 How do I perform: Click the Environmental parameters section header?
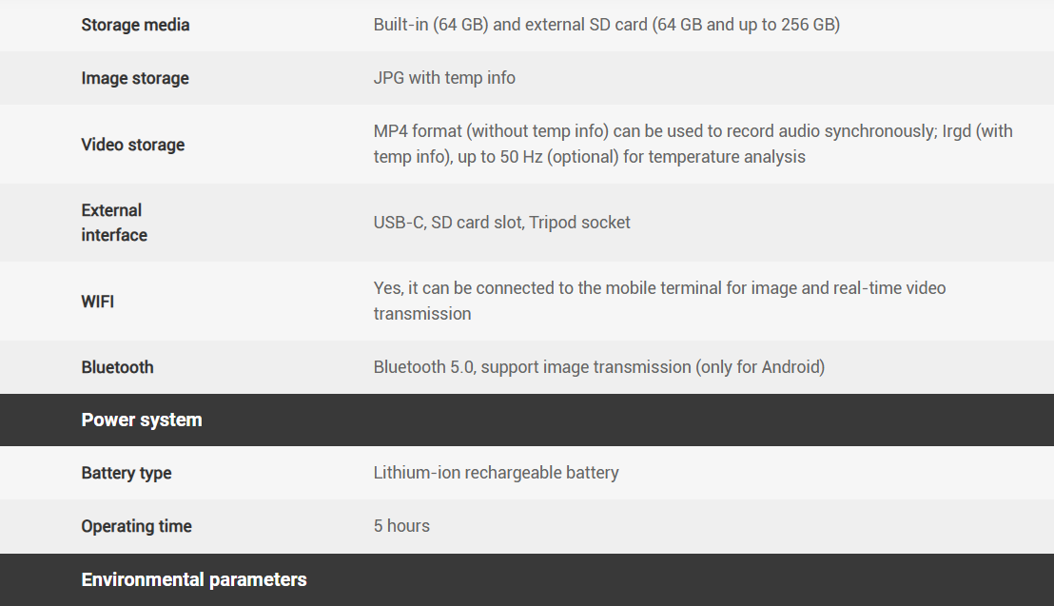coord(194,579)
